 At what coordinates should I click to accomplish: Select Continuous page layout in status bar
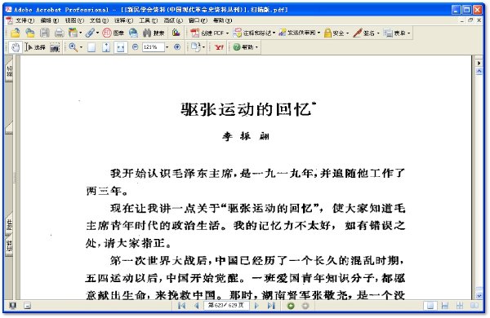[x=445, y=306]
